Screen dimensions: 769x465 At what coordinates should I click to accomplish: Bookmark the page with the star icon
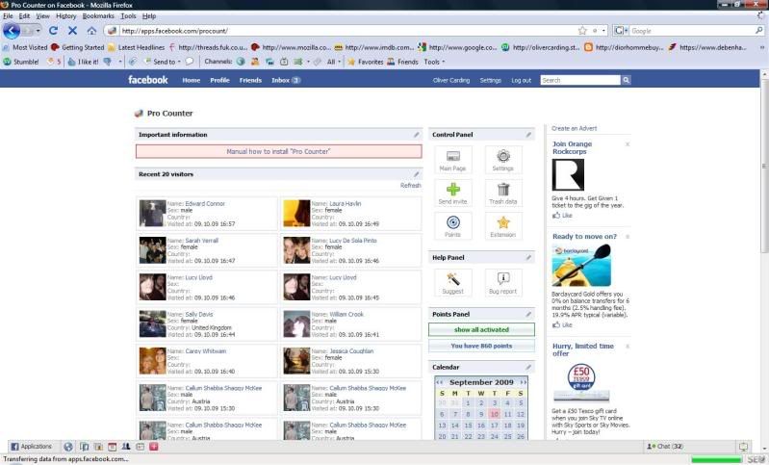click(x=582, y=31)
